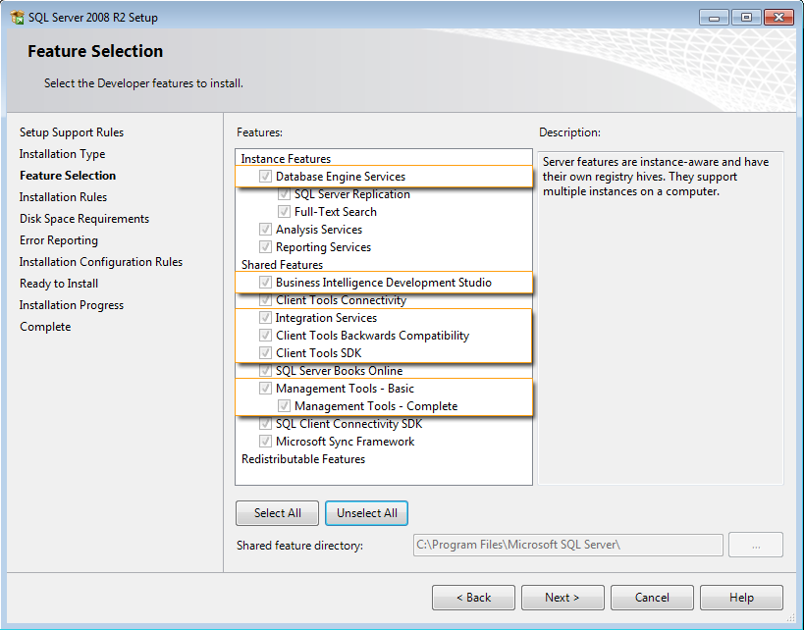Select the SQL Server Books Online label

339,371
